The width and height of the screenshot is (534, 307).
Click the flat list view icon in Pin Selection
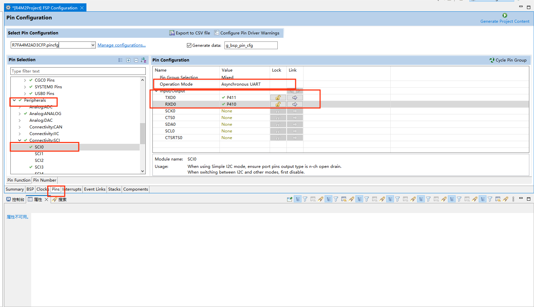pos(121,60)
